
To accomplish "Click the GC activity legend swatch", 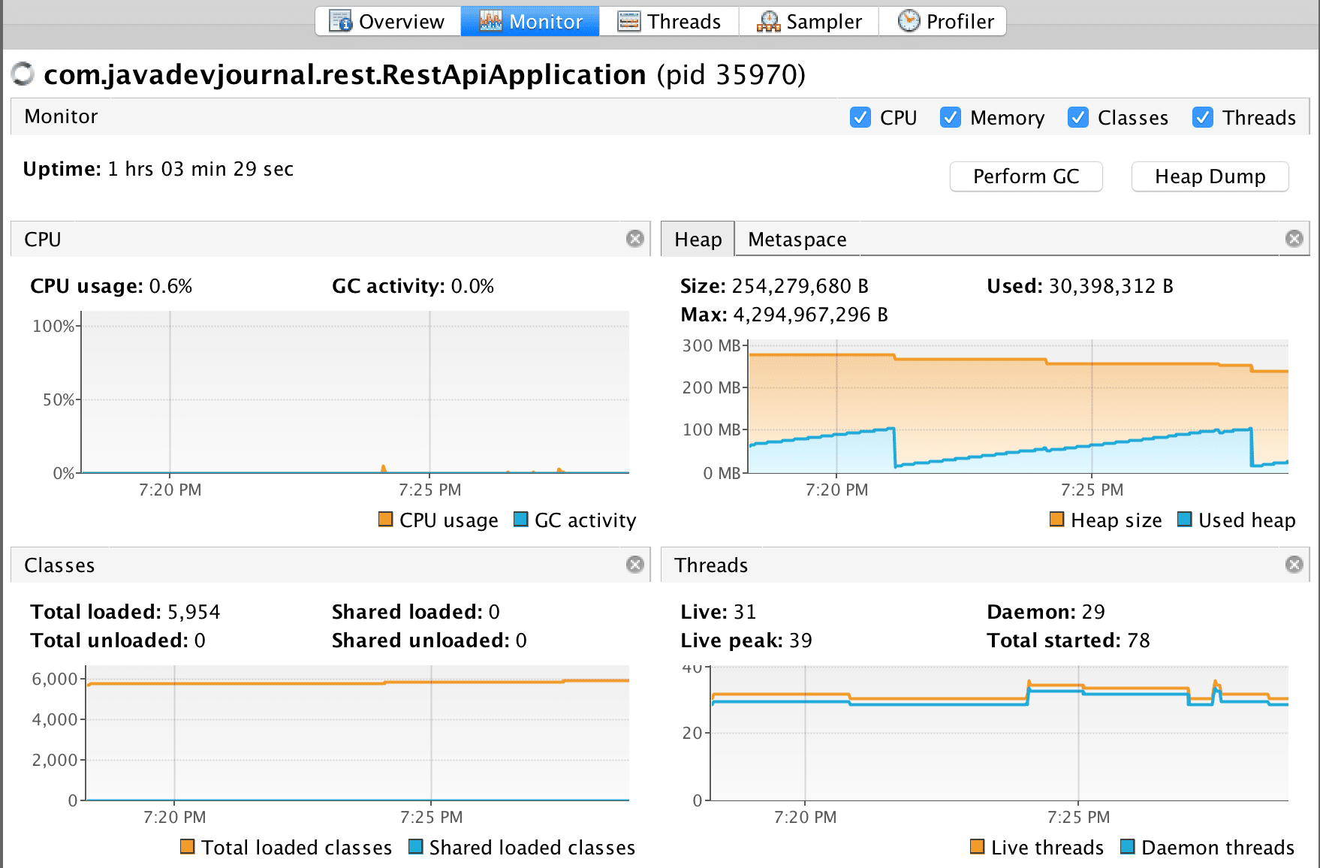I will coord(520,519).
